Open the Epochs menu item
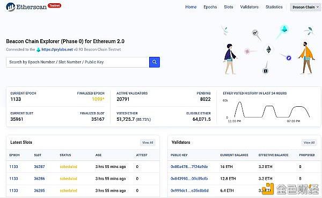Screen dimensions: 322x198 (210, 7)
